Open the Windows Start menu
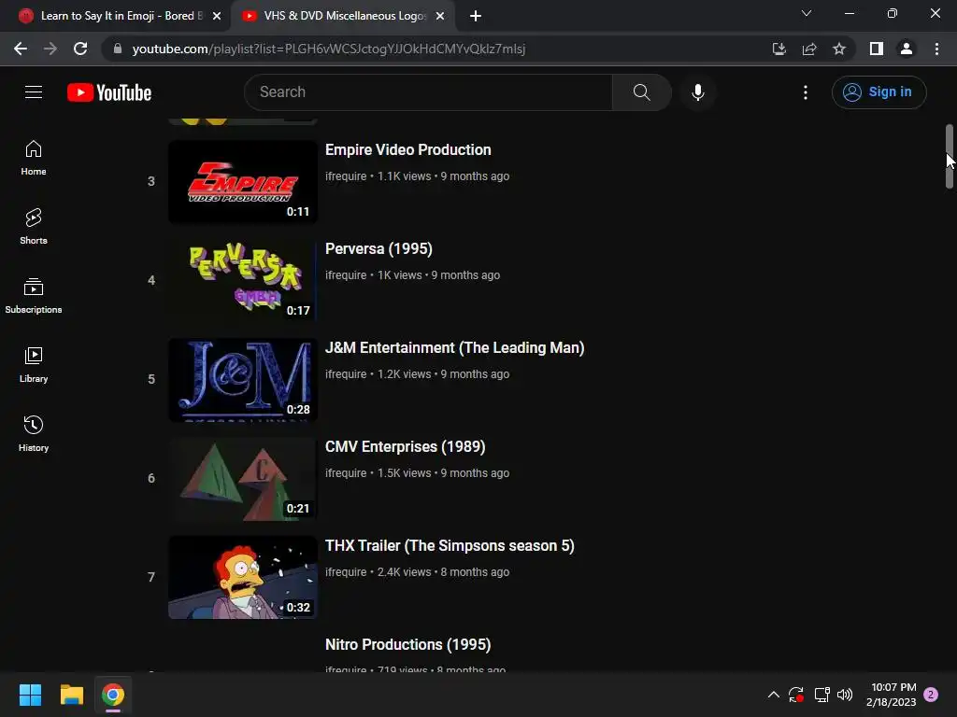This screenshot has height=717, width=957. pos(30,695)
